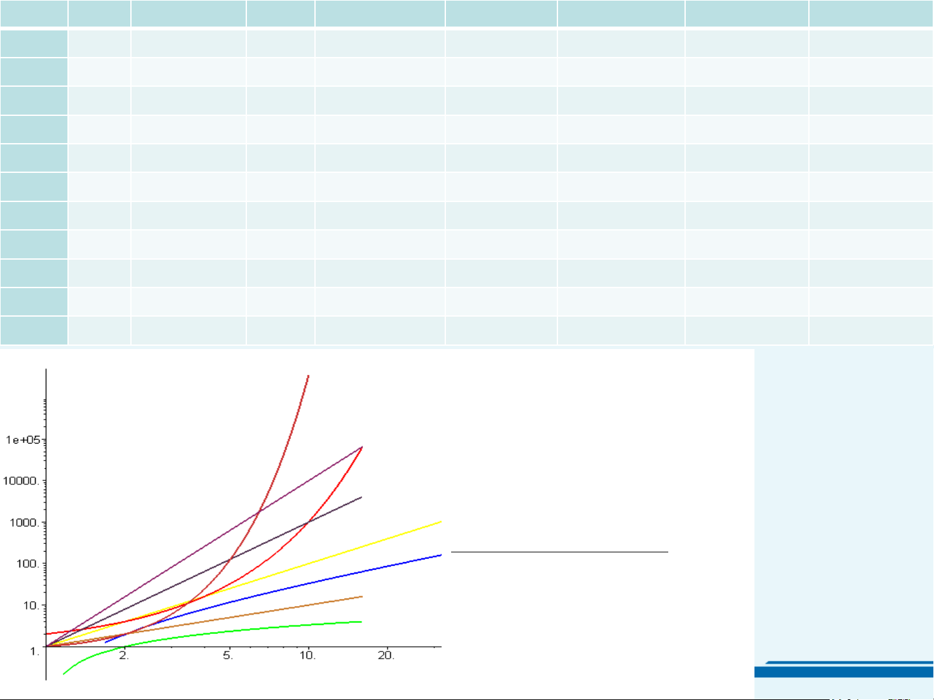The width and height of the screenshot is (934, 700).
Task: Click the dark blue bar at the bottom right
Action: pyautogui.click(x=843, y=672)
